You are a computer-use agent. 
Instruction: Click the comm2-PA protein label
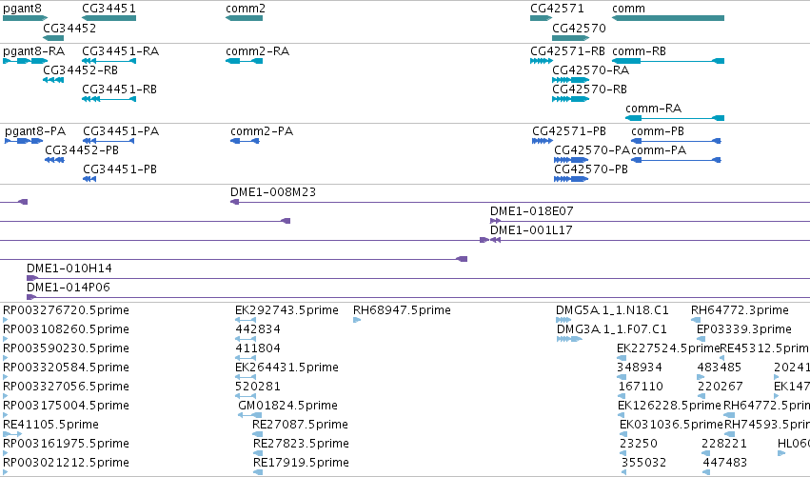262,130
